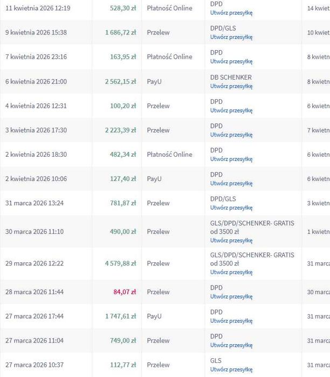Create shipment for the 749,00 zł order

[x=231, y=345]
